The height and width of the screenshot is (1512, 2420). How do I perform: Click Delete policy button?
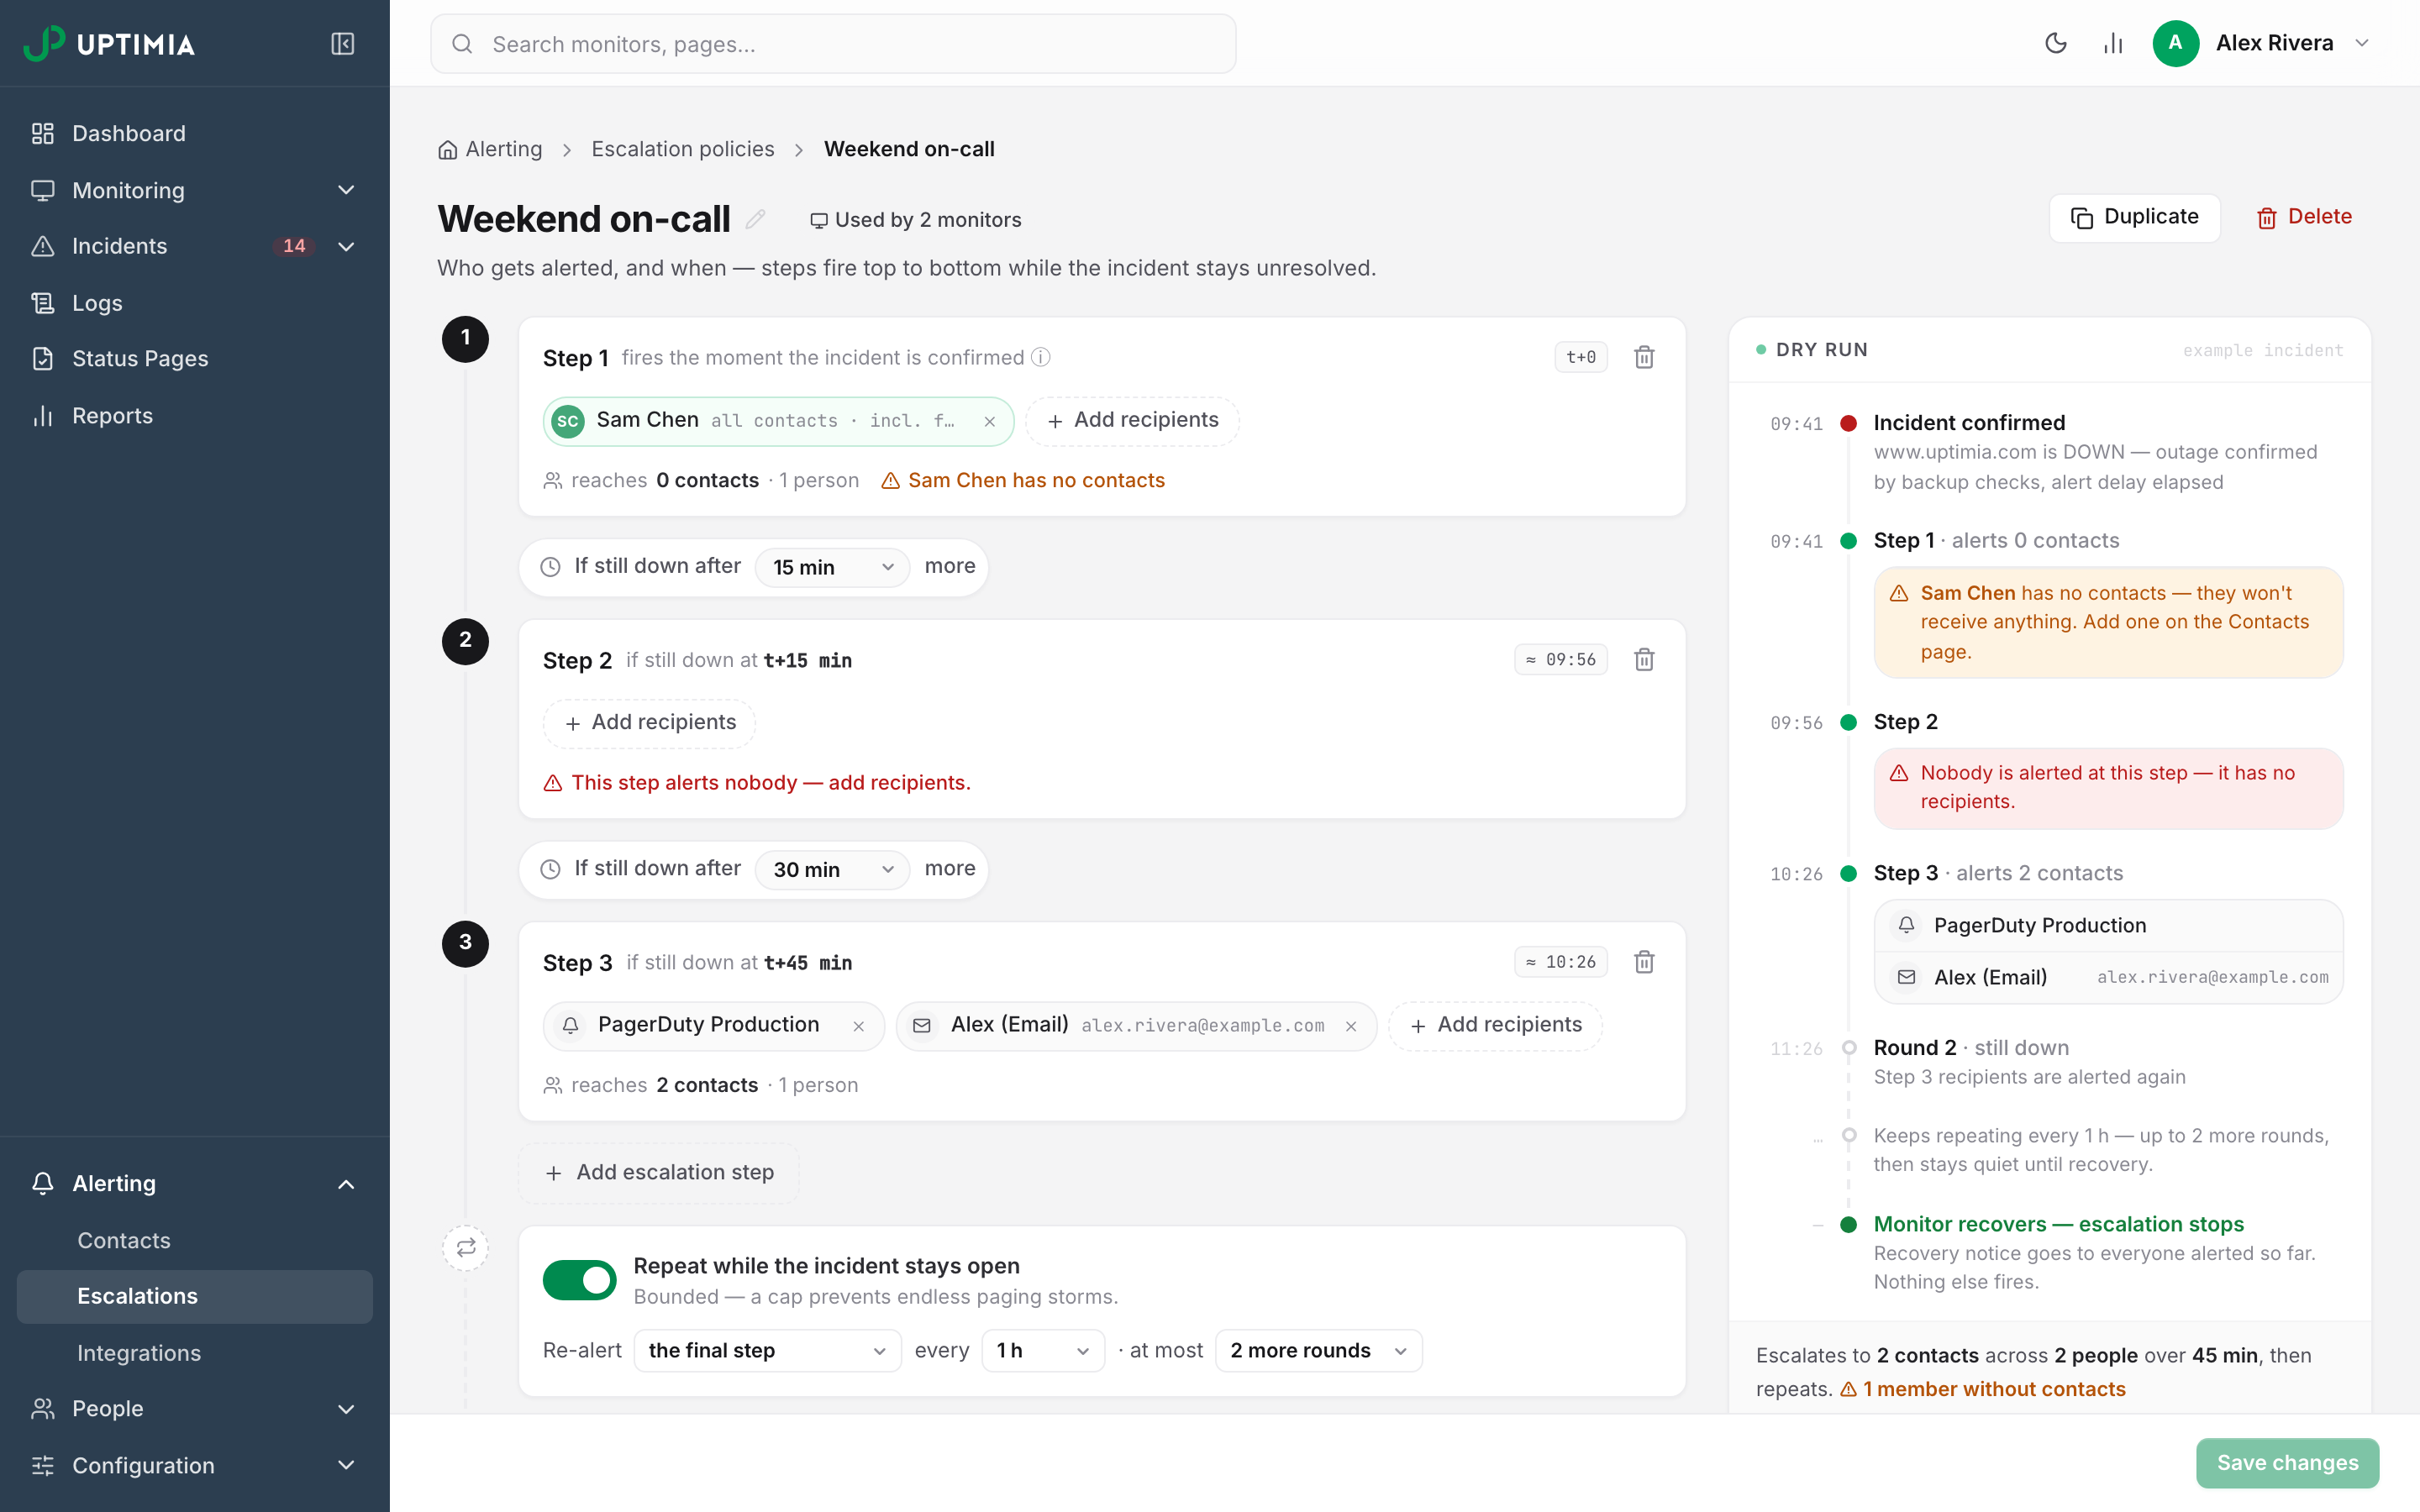tap(2303, 218)
